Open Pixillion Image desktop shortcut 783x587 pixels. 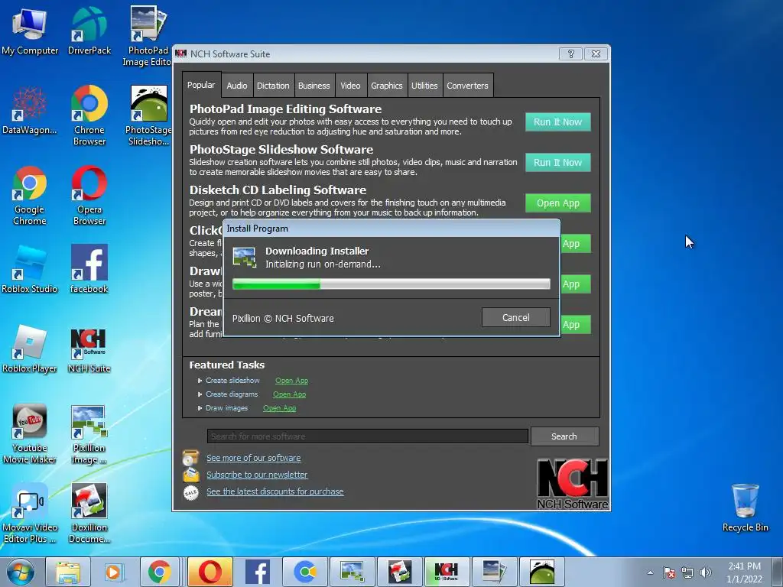coord(89,434)
